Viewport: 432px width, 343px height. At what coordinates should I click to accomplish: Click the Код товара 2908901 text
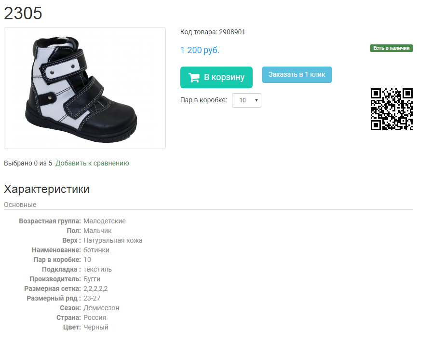[x=213, y=32]
